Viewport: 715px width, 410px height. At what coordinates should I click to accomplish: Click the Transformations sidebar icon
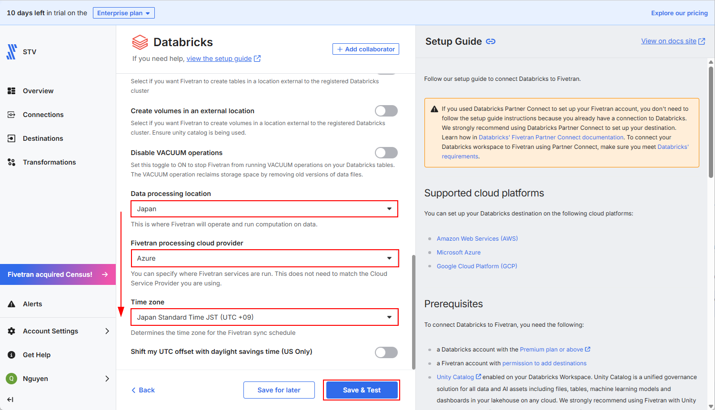point(11,162)
